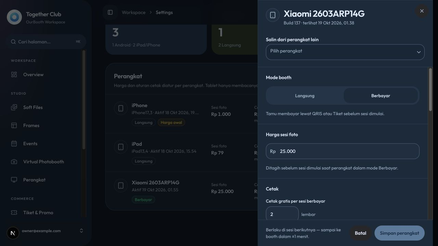The image size is (438, 246).
Task: Toggle the sidebar panel icon
Action: [x=110, y=12]
